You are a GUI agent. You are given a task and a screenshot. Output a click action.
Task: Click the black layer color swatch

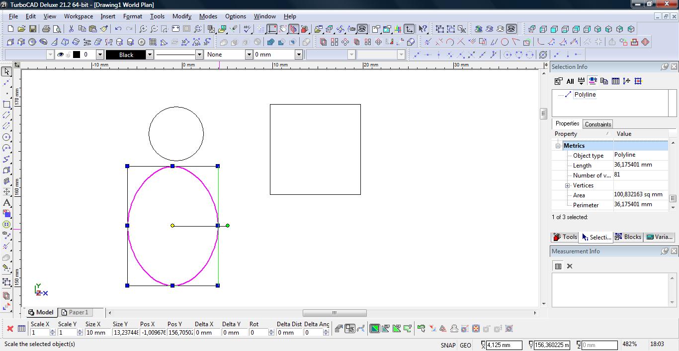pos(77,55)
